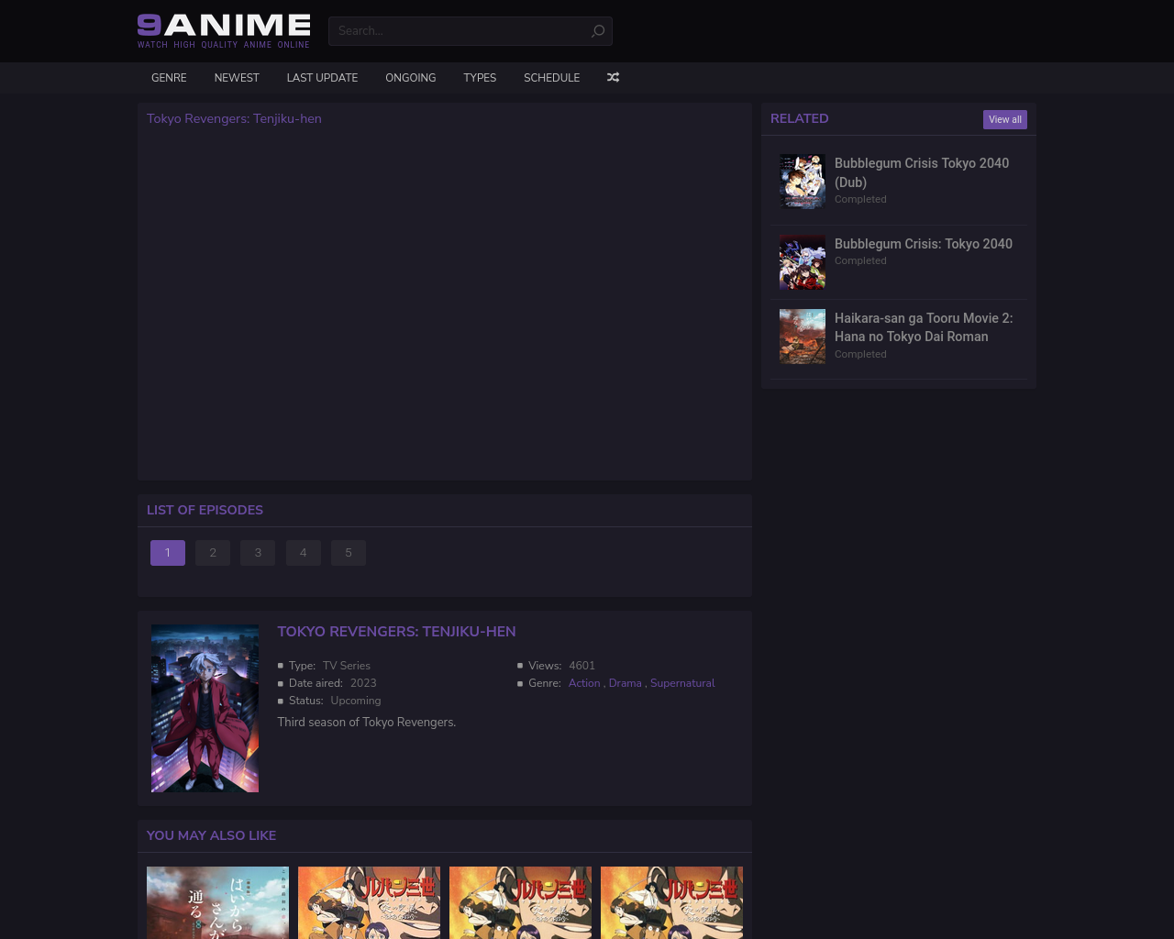Click the Tokyo Revengers: Tenjiku-hen player title link
This screenshot has height=939, width=1174.
[234, 118]
